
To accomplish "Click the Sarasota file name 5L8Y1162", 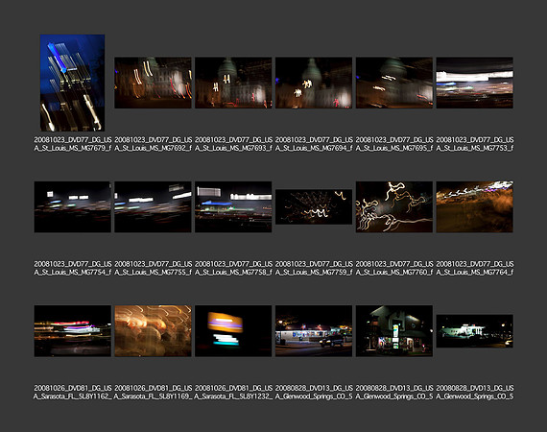I will pos(73,392).
